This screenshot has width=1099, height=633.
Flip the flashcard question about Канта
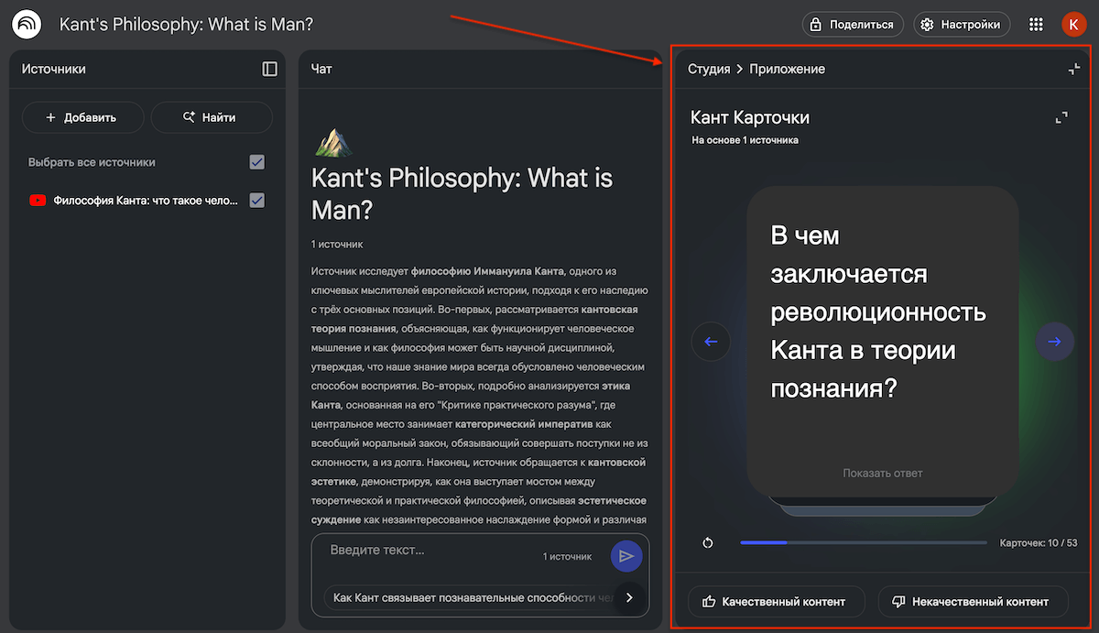[883, 341]
